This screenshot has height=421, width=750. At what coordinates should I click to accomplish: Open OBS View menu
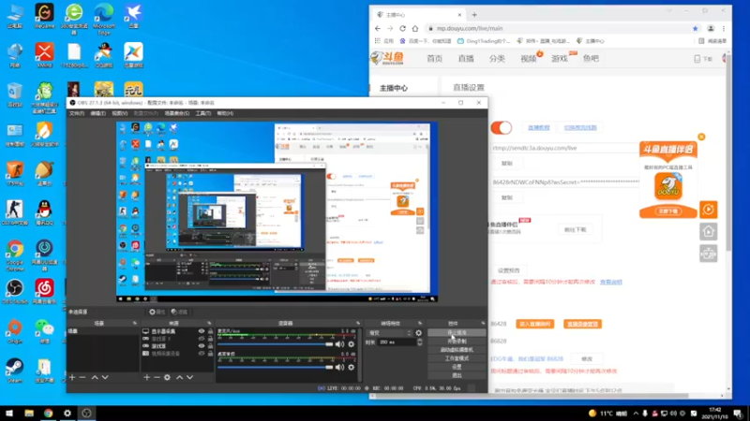120,113
